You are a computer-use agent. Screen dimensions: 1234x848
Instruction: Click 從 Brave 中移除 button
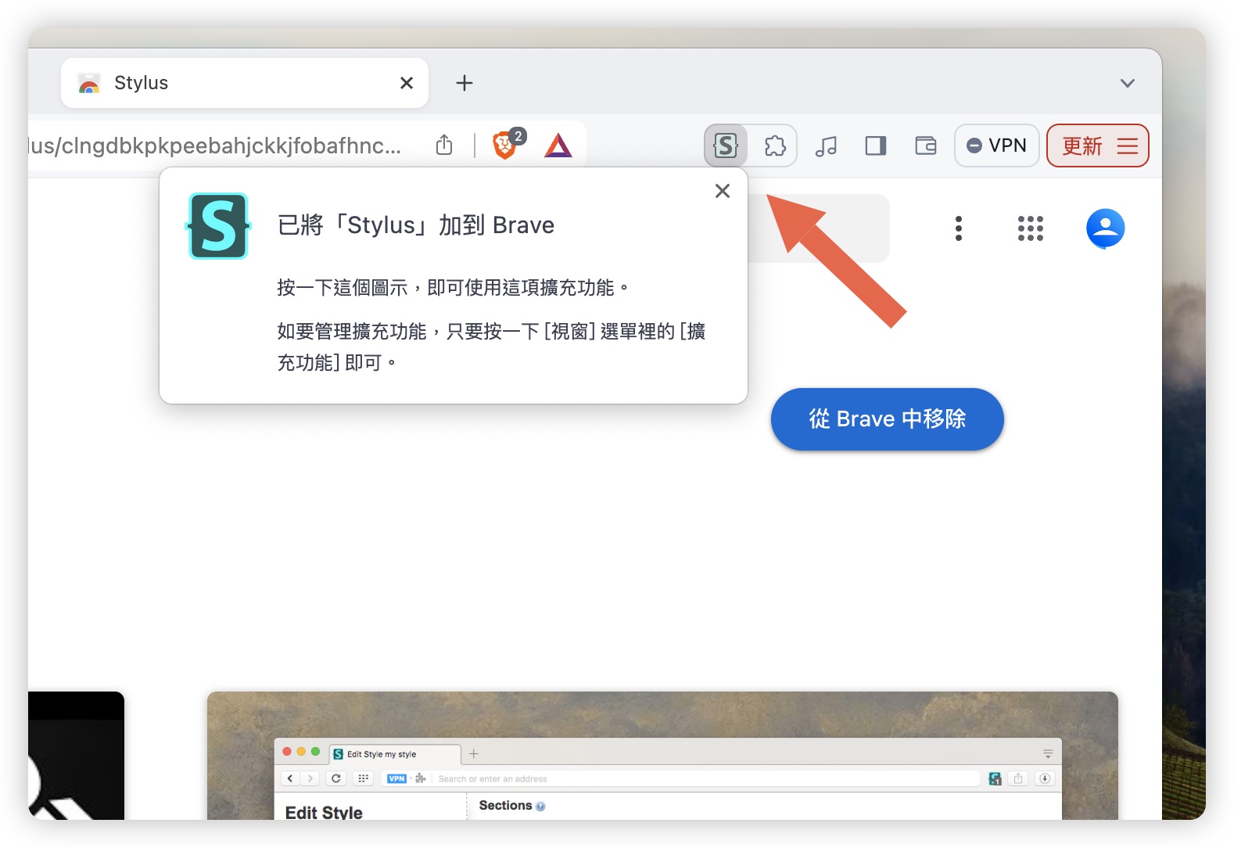888,419
